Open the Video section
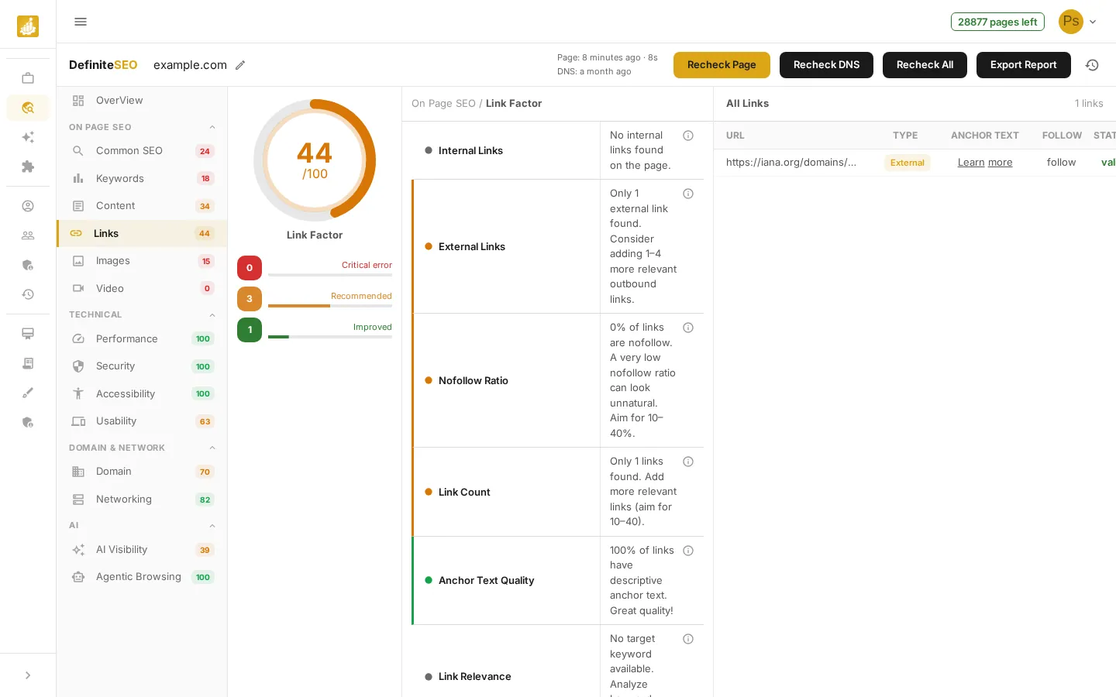The image size is (1116, 697). pyautogui.click(x=142, y=289)
